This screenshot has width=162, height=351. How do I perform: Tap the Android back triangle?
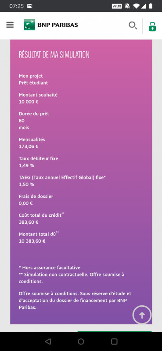[48, 341]
